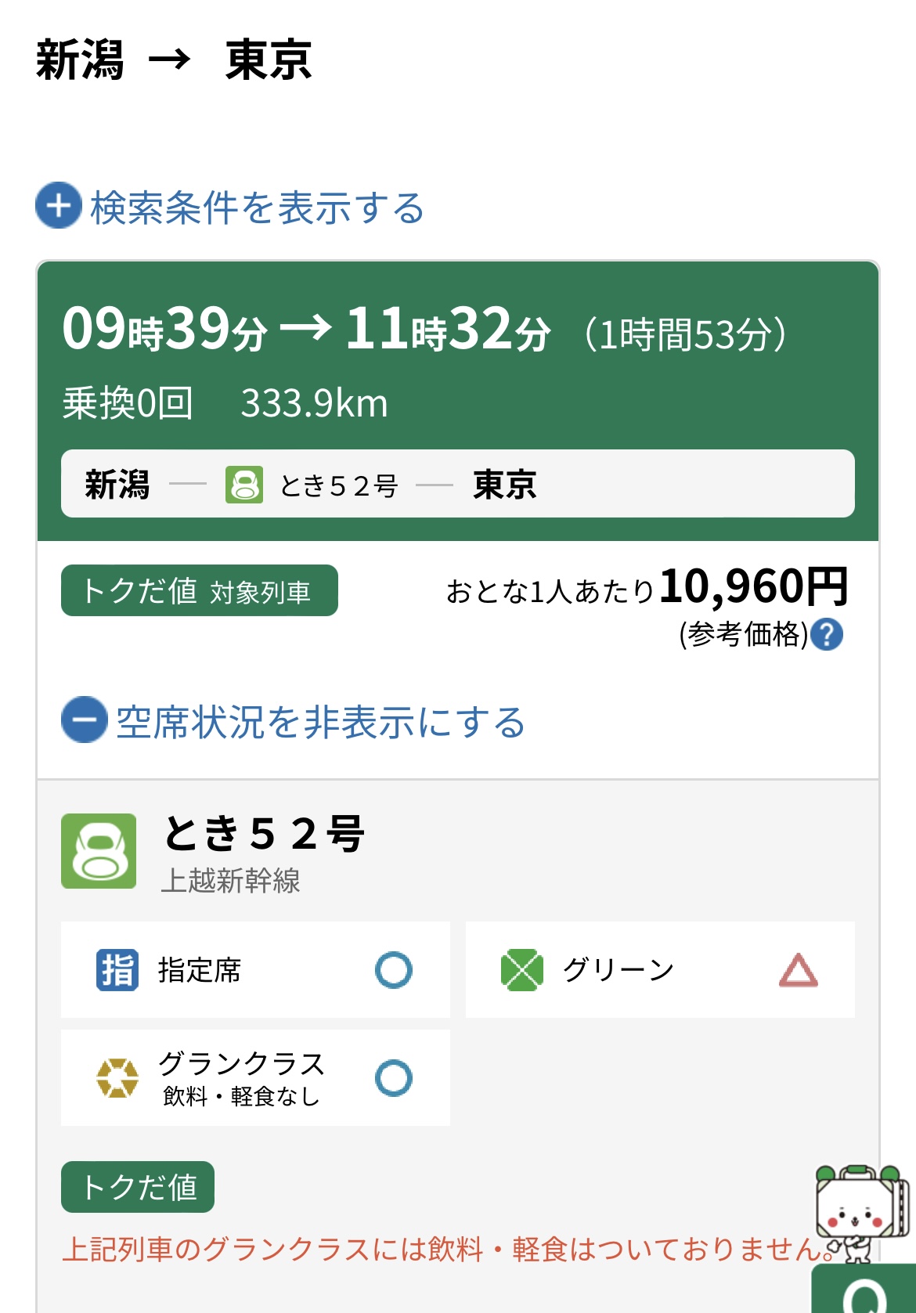Click the blue plus circle icon
The height and width of the screenshot is (1313, 916).
(x=59, y=206)
